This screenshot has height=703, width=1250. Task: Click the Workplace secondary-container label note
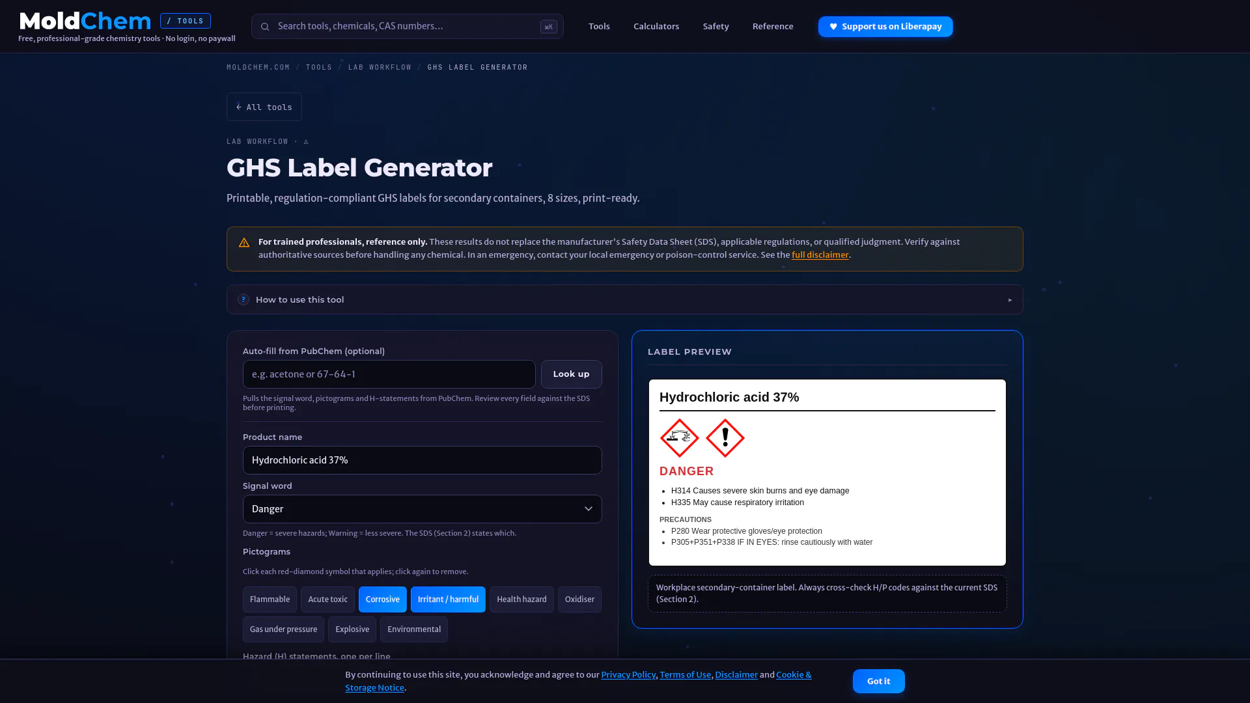coord(827,594)
